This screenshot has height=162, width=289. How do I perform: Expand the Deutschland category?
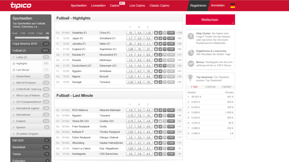coord(14,76)
